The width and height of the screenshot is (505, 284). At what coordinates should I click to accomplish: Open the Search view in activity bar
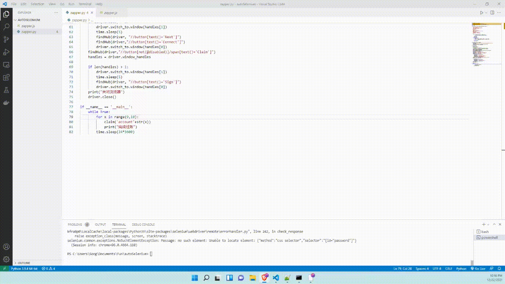pyautogui.click(x=6, y=27)
